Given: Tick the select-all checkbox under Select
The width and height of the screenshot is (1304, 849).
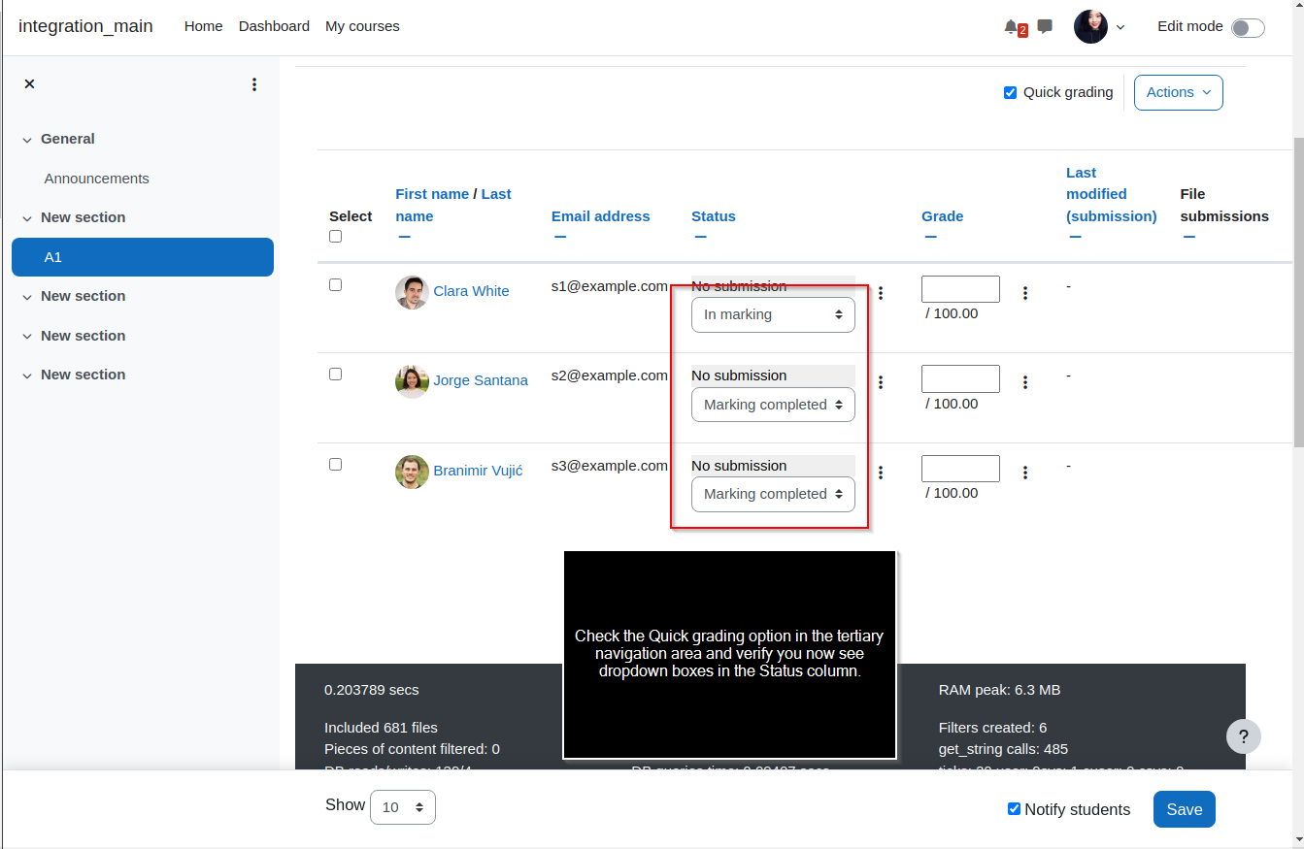Looking at the screenshot, I should tap(335, 237).
